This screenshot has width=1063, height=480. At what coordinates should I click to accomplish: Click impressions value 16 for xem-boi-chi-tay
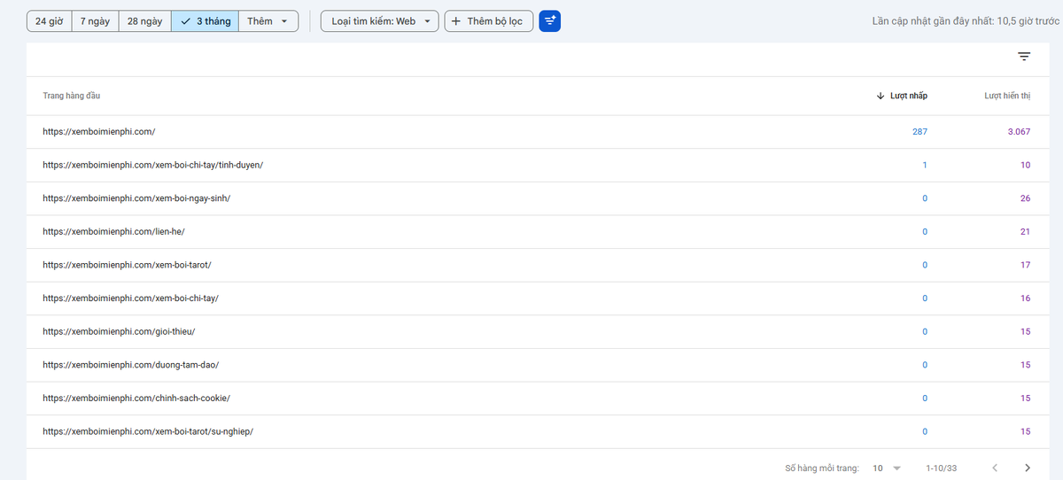tap(1026, 298)
